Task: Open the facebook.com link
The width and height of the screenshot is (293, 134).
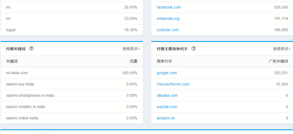Action: 169,7
